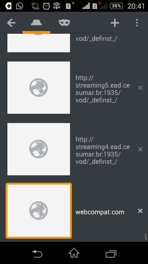
Task: Open partially visible top tab thumbnail
Action: pyautogui.click(x=39, y=43)
